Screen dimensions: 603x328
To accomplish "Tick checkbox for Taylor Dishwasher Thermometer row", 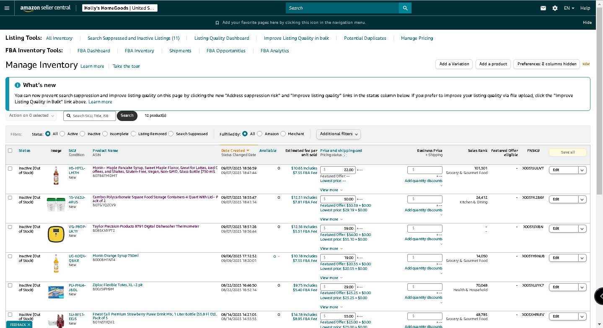I will pyautogui.click(x=10, y=227).
